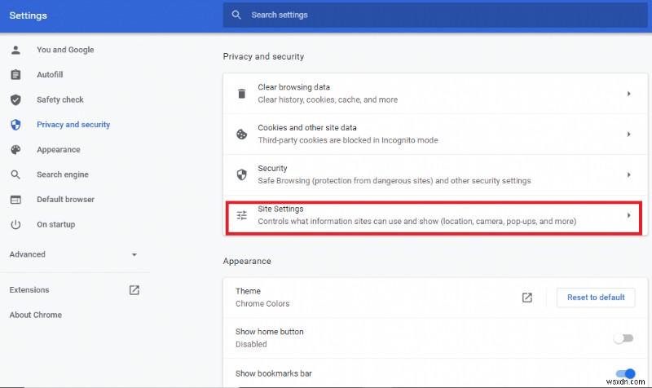The width and height of the screenshot is (652, 388).
Task: Open the About Chrome page
Action: 36,315
